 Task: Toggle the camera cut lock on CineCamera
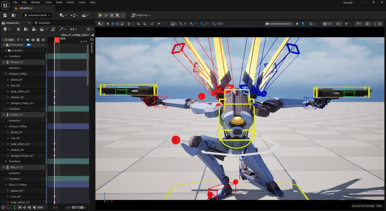tap(29, 45)
